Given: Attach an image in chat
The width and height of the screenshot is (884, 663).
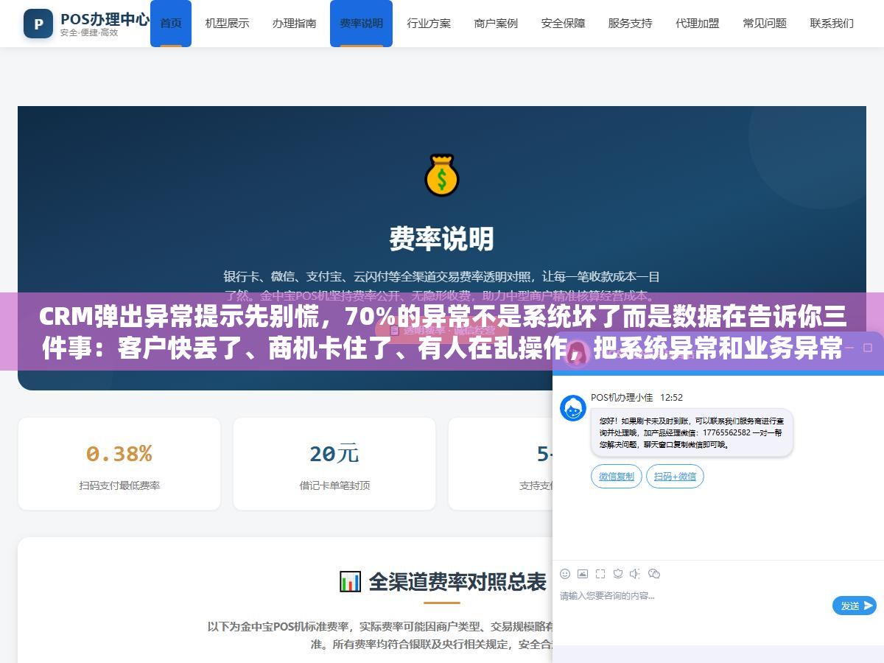Looking at the screenshot, I should (583, 574).
